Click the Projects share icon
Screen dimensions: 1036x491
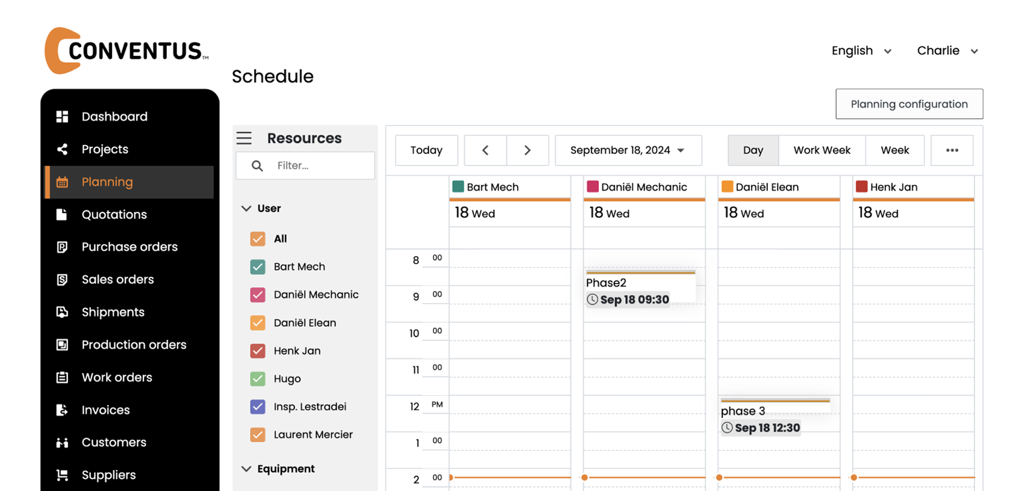pyautogui.click(x=62, y=149)
